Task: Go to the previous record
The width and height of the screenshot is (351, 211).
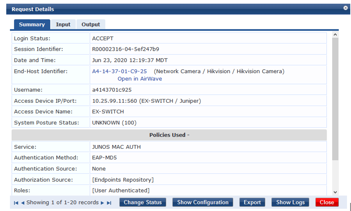Action: pyautogui.click(x=22, y=203)
